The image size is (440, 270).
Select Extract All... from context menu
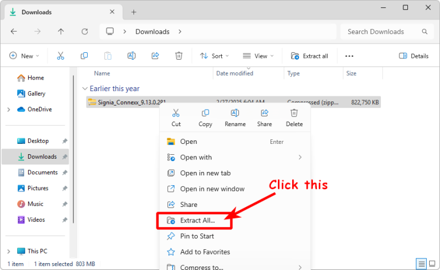[x=197, y=220]
